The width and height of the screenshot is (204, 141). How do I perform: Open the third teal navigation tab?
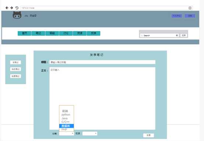tap(52, 33)
